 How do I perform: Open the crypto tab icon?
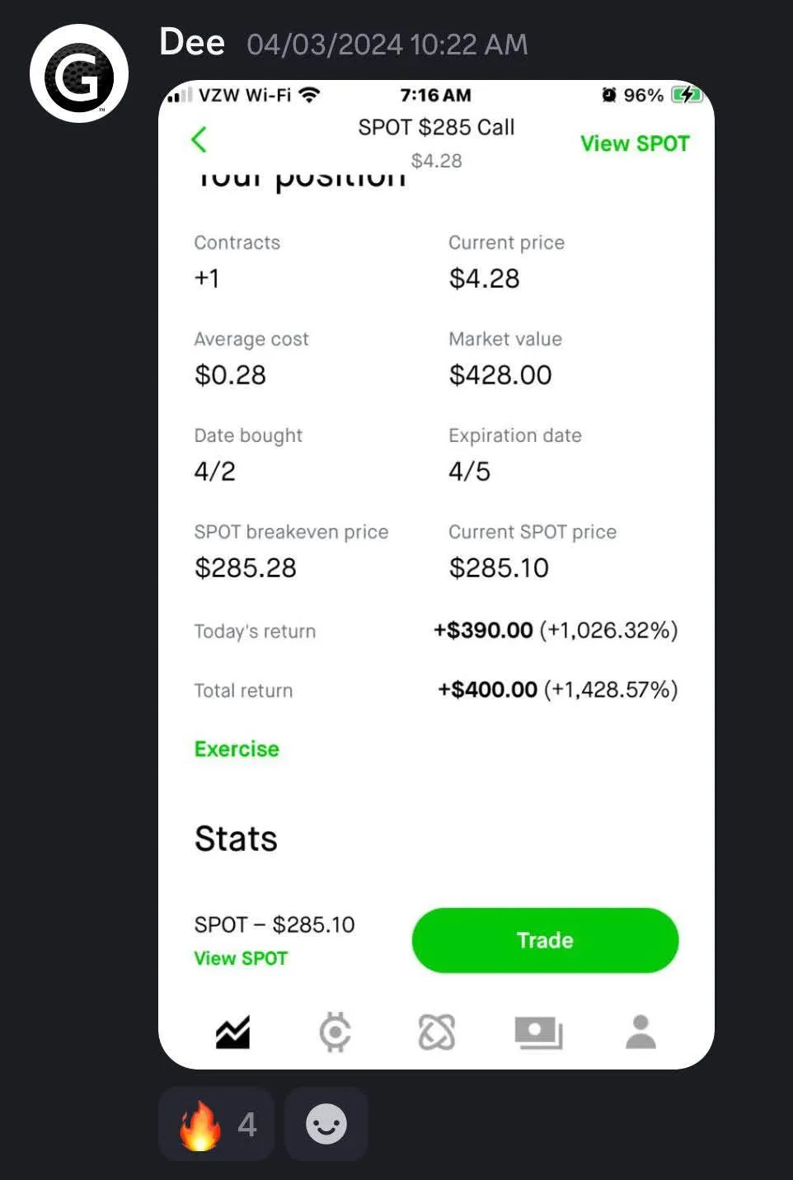(x=335, y=1032)
